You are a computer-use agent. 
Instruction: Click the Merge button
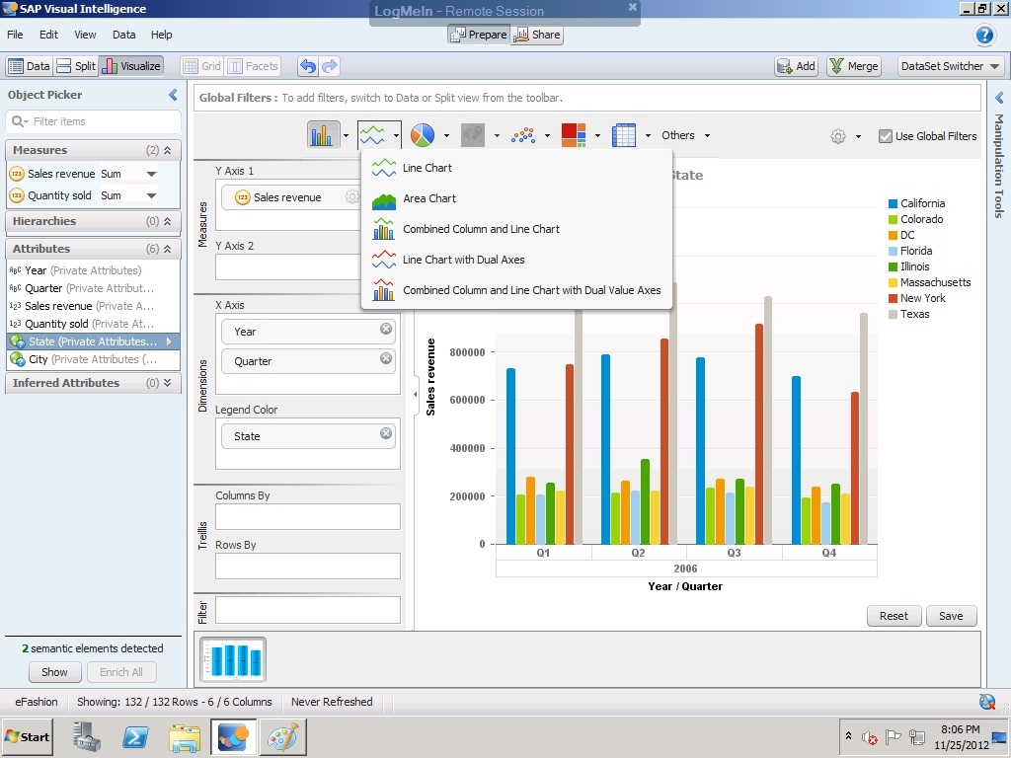(x=854, y=66)
